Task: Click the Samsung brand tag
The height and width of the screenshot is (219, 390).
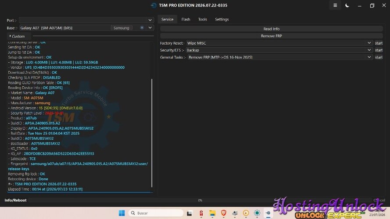Action: click(x=122, y=28)
